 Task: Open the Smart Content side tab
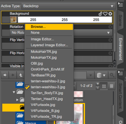tap(120, 96)
